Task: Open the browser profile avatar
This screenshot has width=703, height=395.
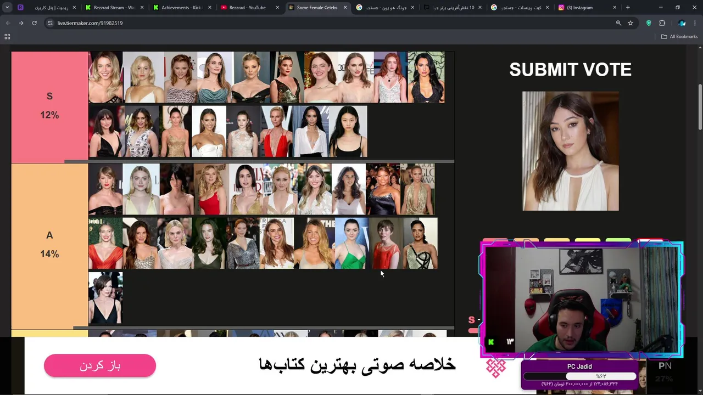Action: (x=682, y=23)
